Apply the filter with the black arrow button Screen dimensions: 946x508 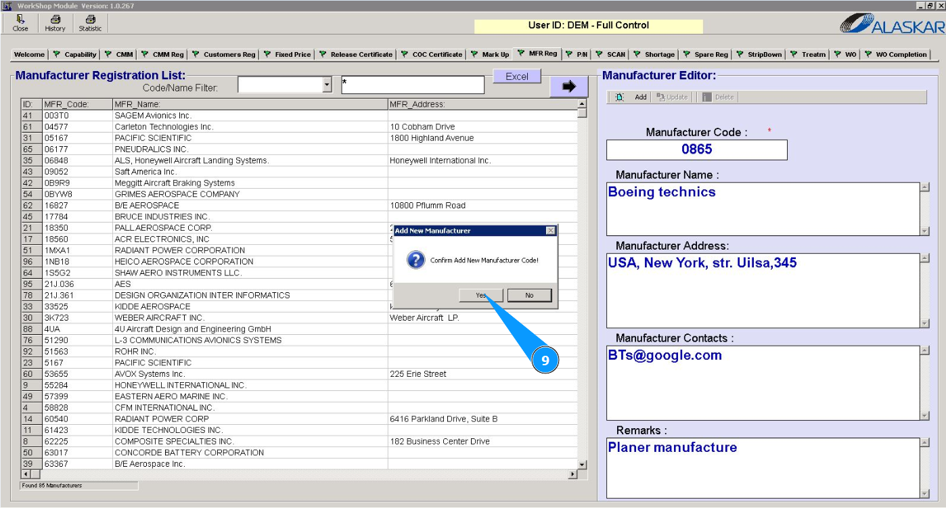pyautogui.click(x=568, y=86)
